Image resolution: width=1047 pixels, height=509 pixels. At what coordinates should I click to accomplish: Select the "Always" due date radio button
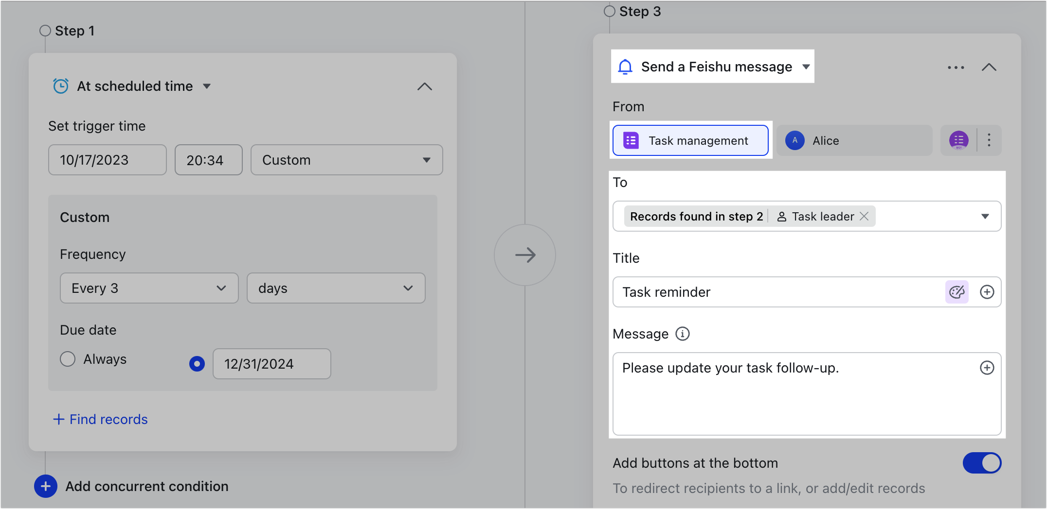pyautogui.click(x=68, y=359)
